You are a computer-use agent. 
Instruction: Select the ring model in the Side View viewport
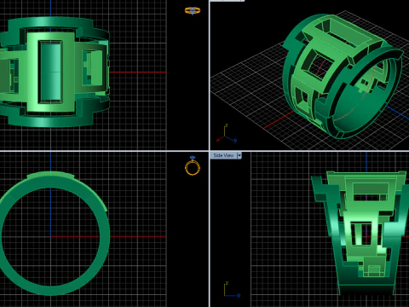[x=360, y=233]
